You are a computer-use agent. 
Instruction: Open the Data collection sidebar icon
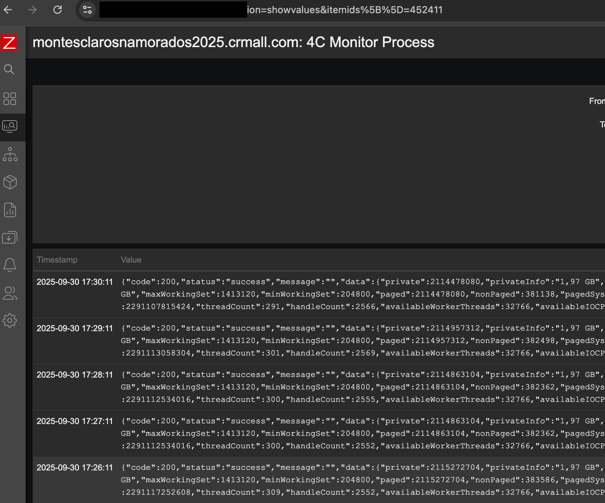point(10,238)
